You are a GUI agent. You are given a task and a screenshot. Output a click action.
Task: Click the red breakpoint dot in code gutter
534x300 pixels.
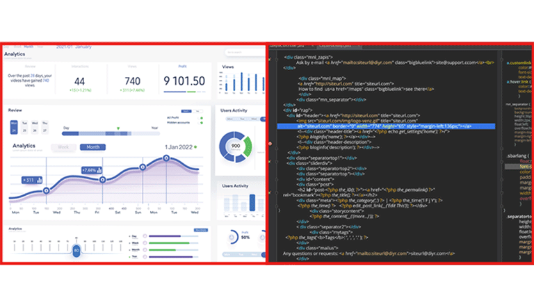tap(270, 144)
